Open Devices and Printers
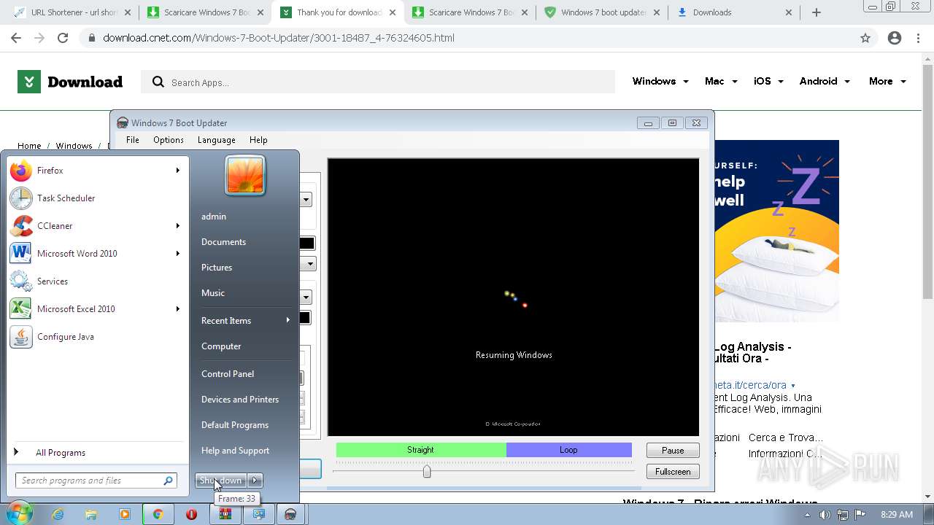This screenshot has height=525, width=934. (244, 400)
